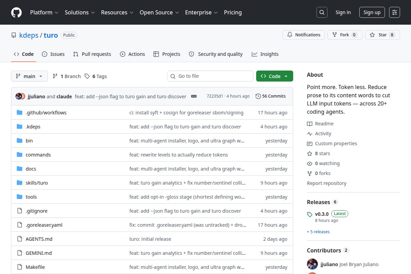Open commit hash 72235d1
Viewport: 411px width, 274px height.
[215, 96]
